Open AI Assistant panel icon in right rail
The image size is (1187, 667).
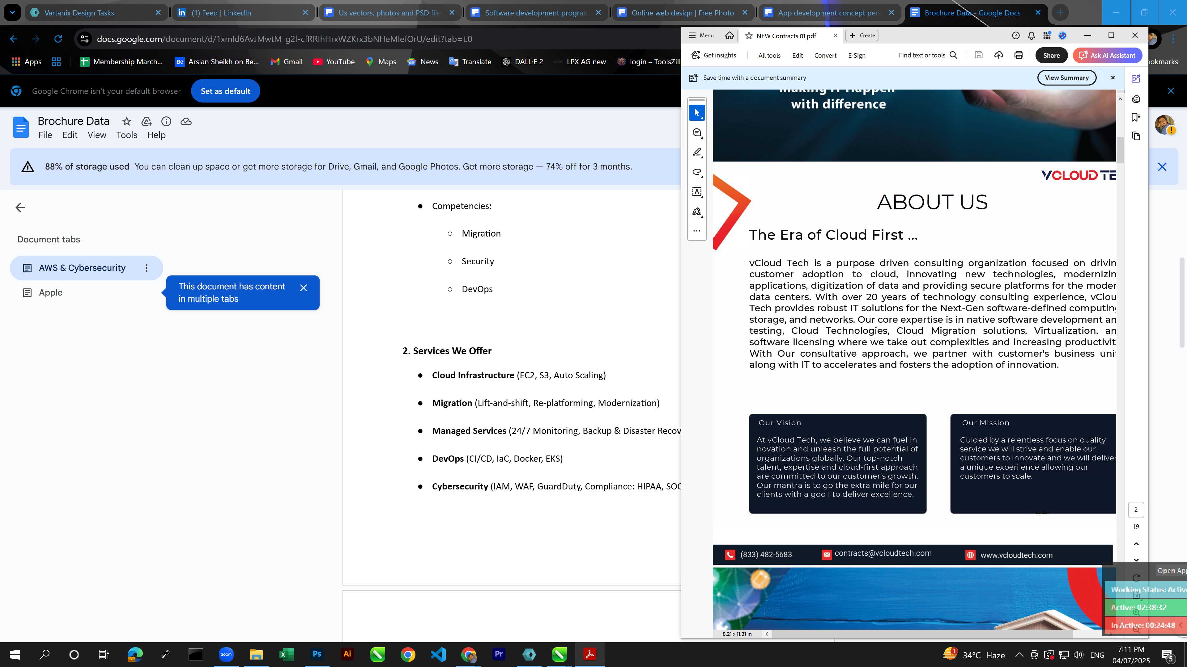1136,79
